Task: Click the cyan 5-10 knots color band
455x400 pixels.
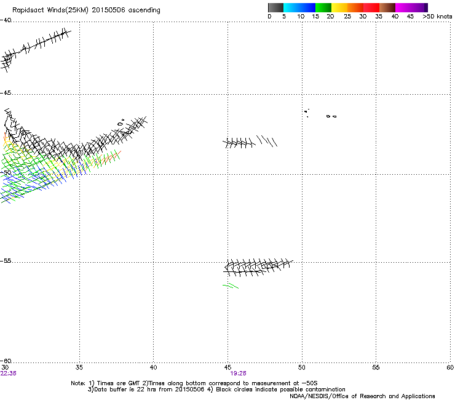Action: (x=291, y=7)
